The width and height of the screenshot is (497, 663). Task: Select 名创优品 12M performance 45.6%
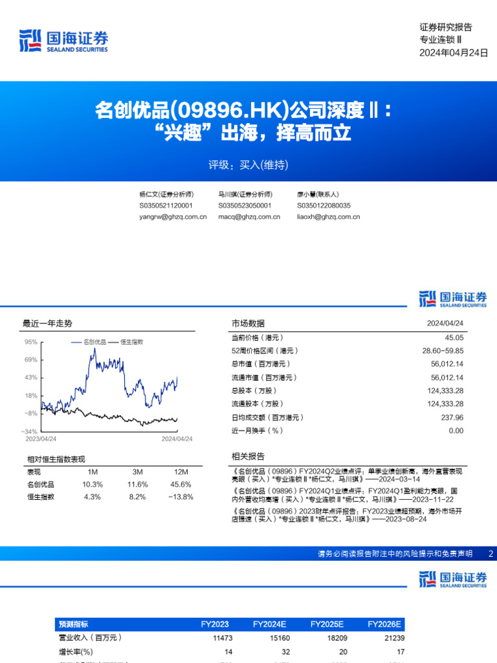click(181, 484)
